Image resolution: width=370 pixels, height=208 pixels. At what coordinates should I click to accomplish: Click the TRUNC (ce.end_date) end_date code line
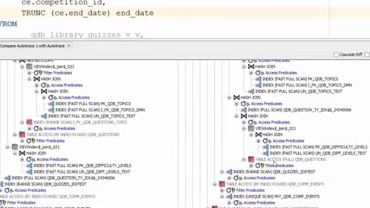(87, 13)
